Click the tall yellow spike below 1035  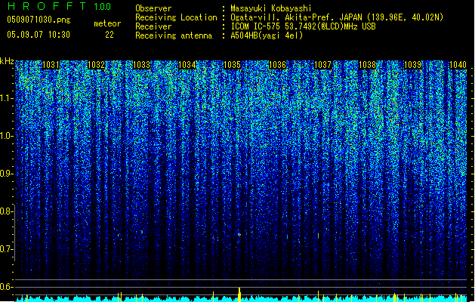(x=239, y=294)
